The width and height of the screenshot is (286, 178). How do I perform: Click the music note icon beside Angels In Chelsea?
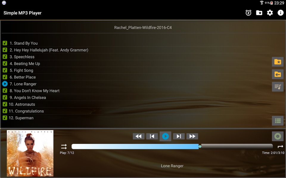[5, 97]
